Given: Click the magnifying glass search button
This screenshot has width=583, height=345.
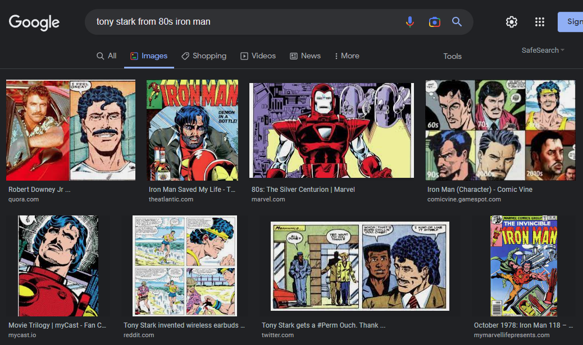Looking at the screenshot, I should pyautogui.click(x=457, y=22).
